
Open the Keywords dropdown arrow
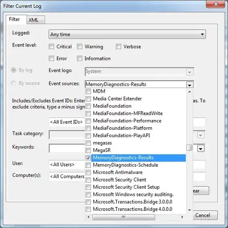click(x=201, y=149)
